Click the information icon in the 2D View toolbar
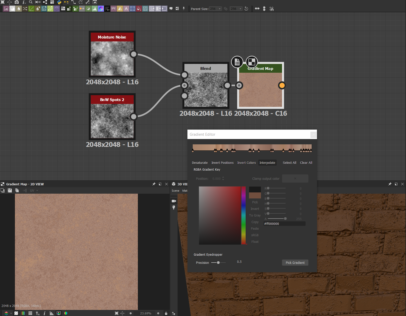 [45, 313]
